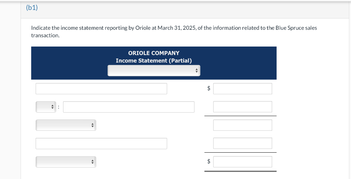Focus the fourth row amount input
This screenshot has height=179, width=351.
[242, 143]
